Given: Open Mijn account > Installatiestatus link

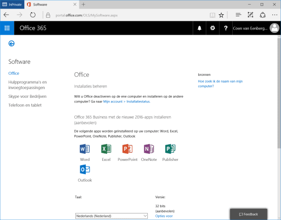Looking at the screenshot, I should [127, 101].
